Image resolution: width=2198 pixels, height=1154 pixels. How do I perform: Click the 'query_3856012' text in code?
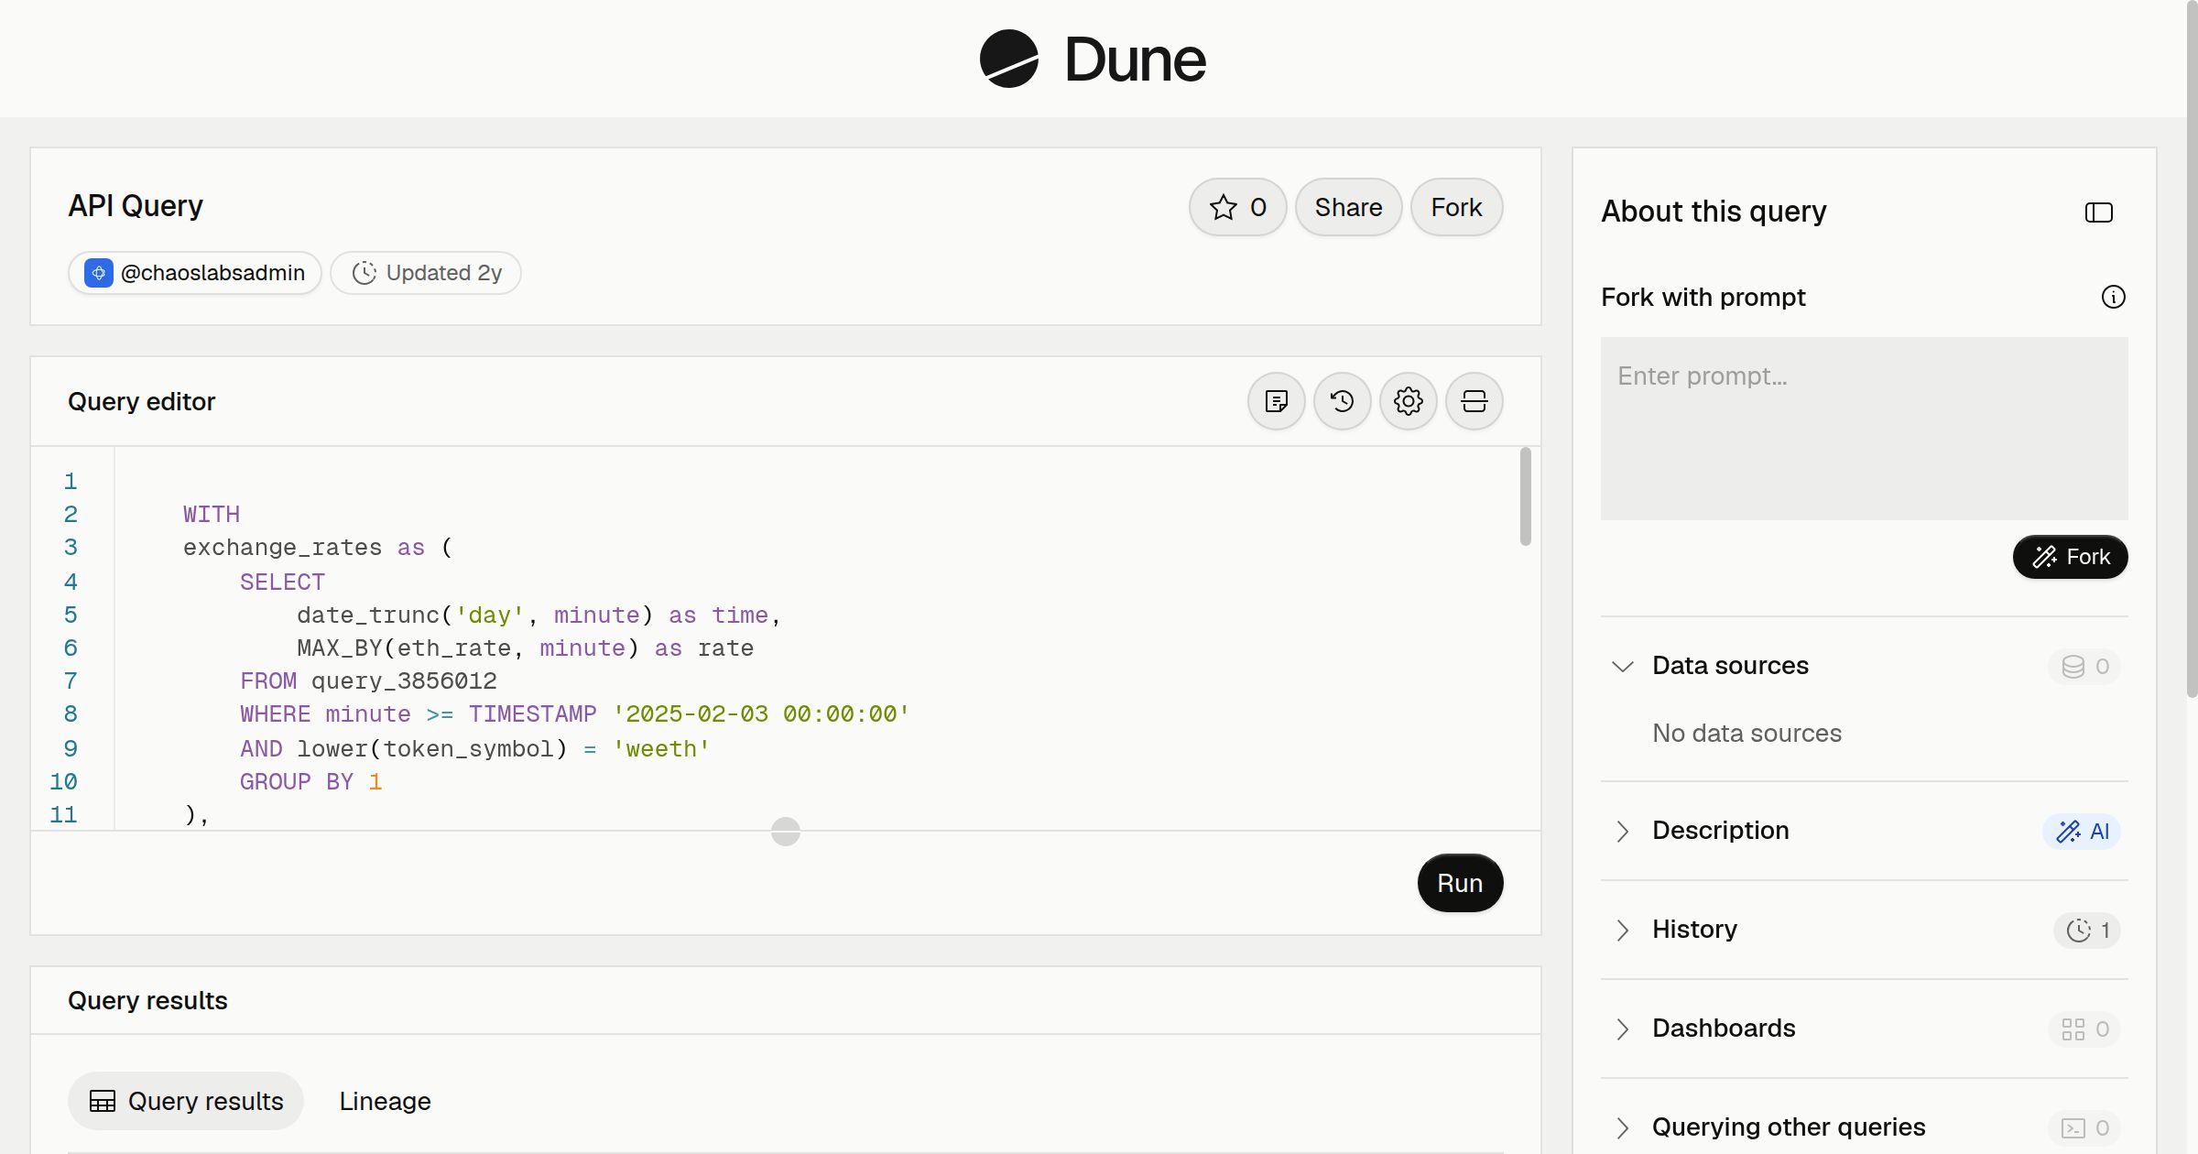tap(404, 681)
